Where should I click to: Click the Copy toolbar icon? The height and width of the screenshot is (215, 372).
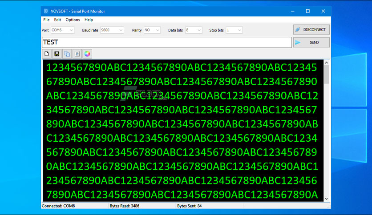click(x=67, y=54)
